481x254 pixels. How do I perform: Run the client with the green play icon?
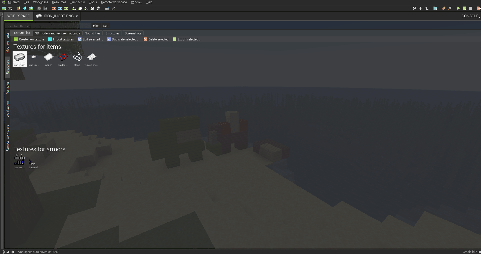458,8
